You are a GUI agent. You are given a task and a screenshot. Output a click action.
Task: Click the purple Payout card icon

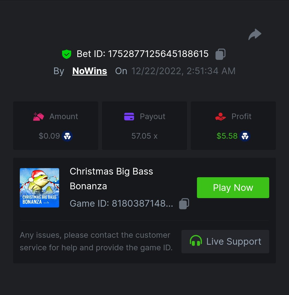pyautogui.click(x=129, y=116)
